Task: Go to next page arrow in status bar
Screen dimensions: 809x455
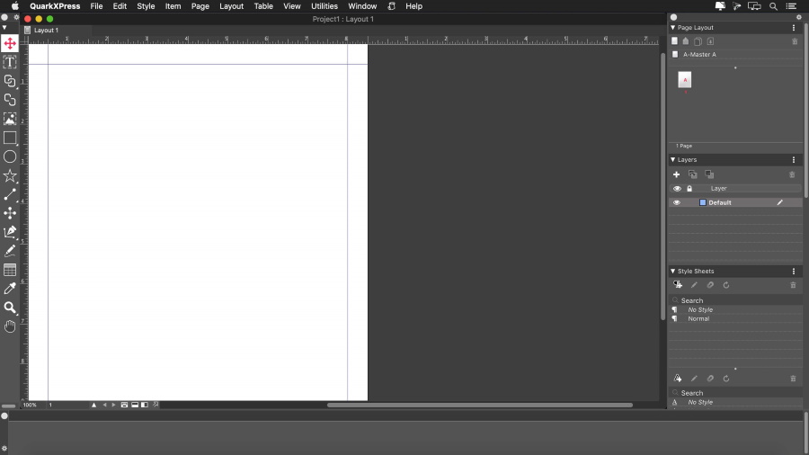Action: [113, 405]
